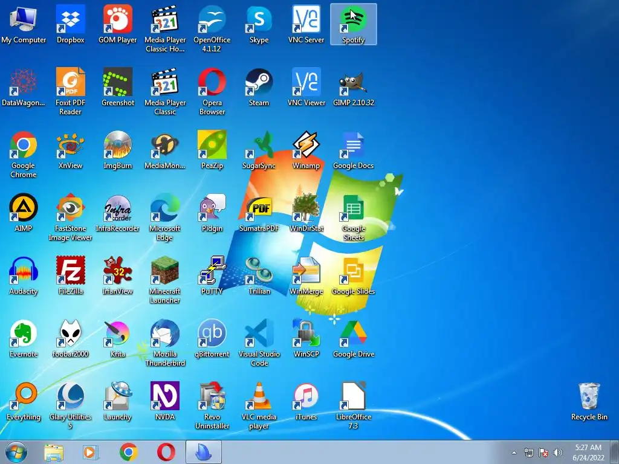The width and height of the screenshot is (619, 464).
Task: Select the PeaZip icon
Action: 212,150
